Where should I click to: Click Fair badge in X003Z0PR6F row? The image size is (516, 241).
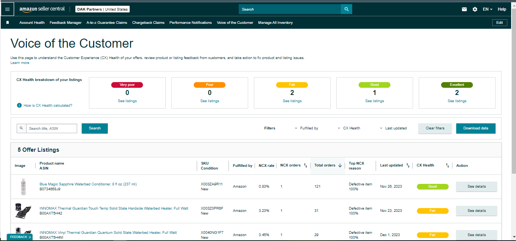432,211
